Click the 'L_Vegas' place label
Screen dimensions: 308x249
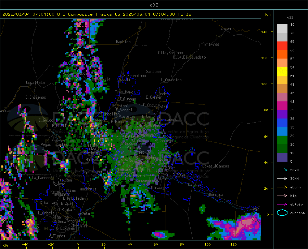(44, 145)
